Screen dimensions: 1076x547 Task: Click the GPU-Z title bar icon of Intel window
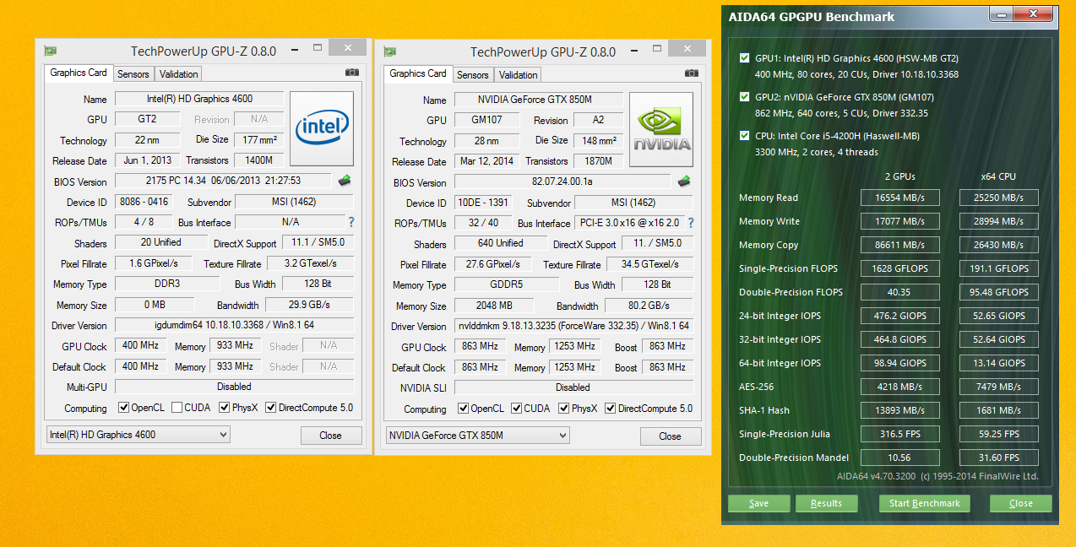coord(50,51)
